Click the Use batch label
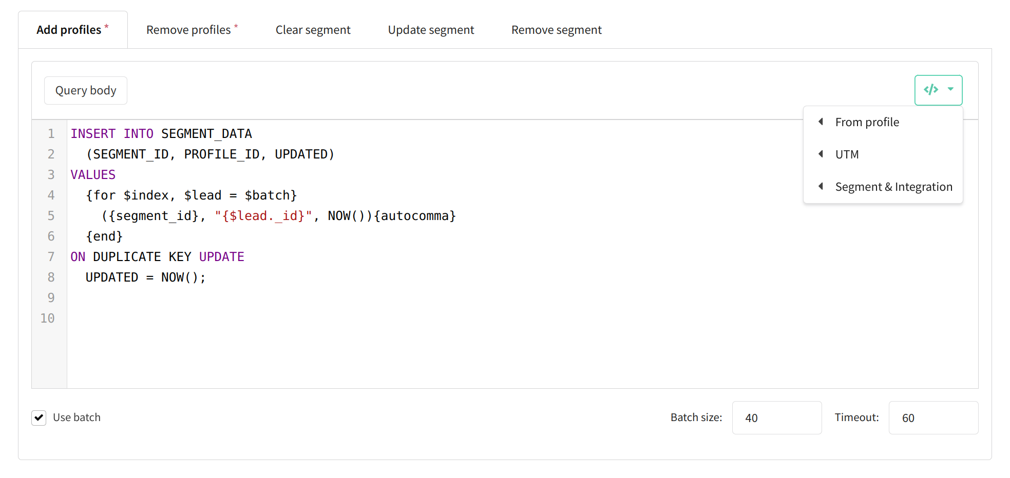The image size is (1010, 478). [77, 417]
